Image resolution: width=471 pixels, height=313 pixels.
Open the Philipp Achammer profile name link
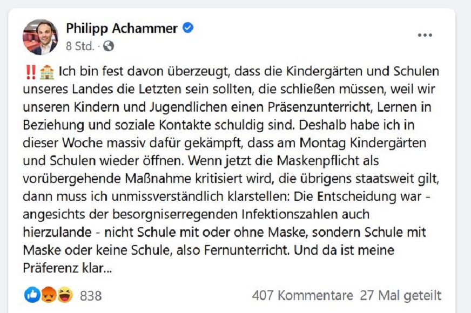tap(122, 29)
